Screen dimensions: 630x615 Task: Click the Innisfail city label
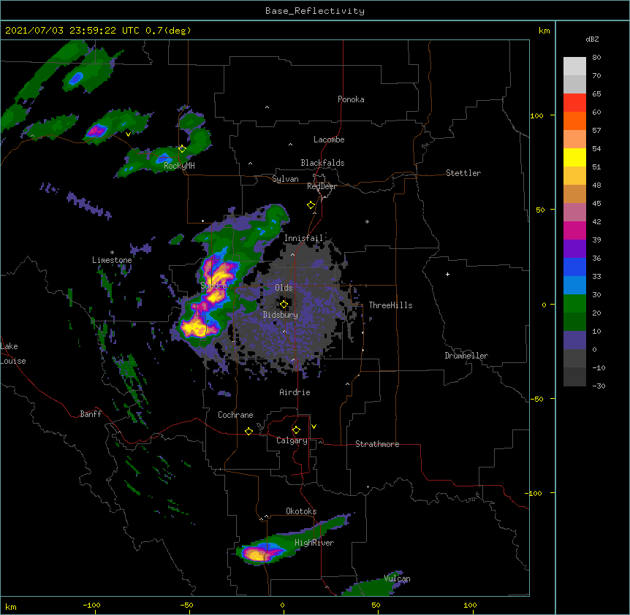(x=304, y=238)
